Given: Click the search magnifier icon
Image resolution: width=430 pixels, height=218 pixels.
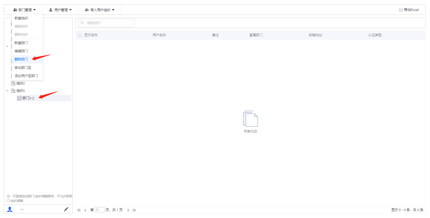Looking at the screenshot, I should pyautogui.click(x=82, y=23).
